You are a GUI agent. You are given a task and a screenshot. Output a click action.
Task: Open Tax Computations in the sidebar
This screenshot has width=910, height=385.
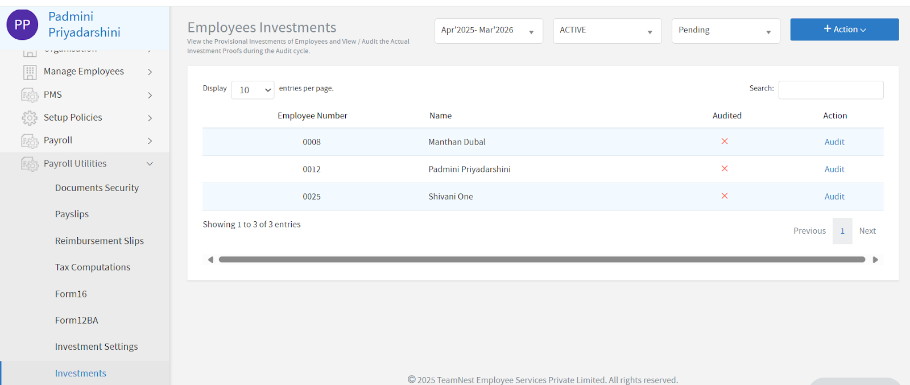(x=93, y=267)
